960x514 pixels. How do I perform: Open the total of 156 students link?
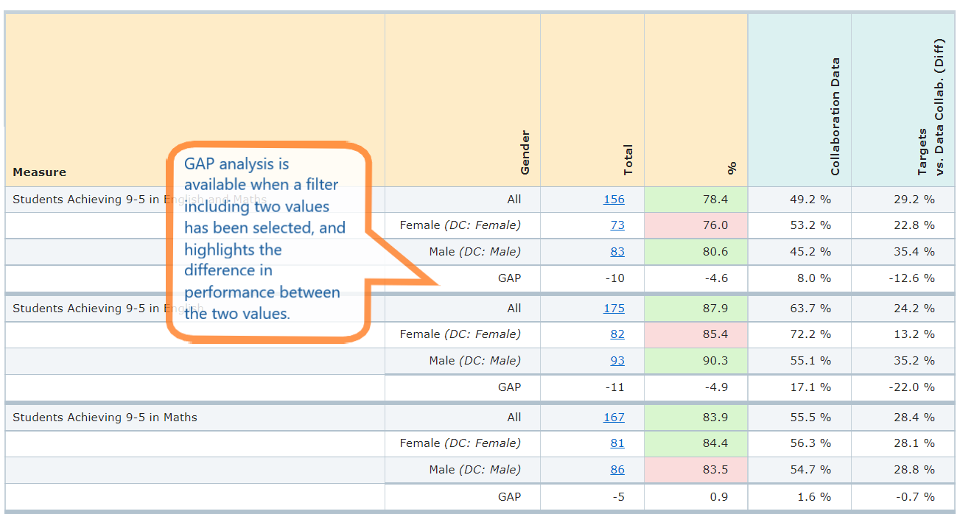pos(614,199)
